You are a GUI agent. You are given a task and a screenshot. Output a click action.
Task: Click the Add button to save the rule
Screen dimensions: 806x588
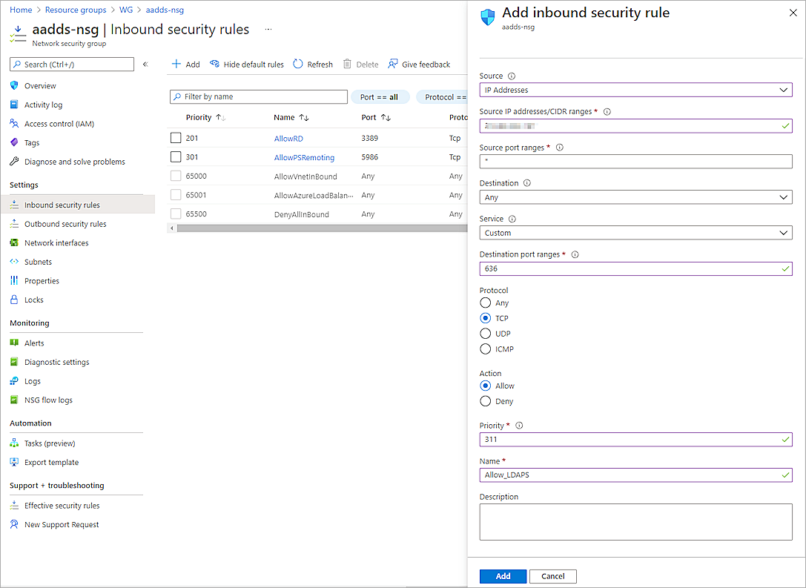point(503,576)
